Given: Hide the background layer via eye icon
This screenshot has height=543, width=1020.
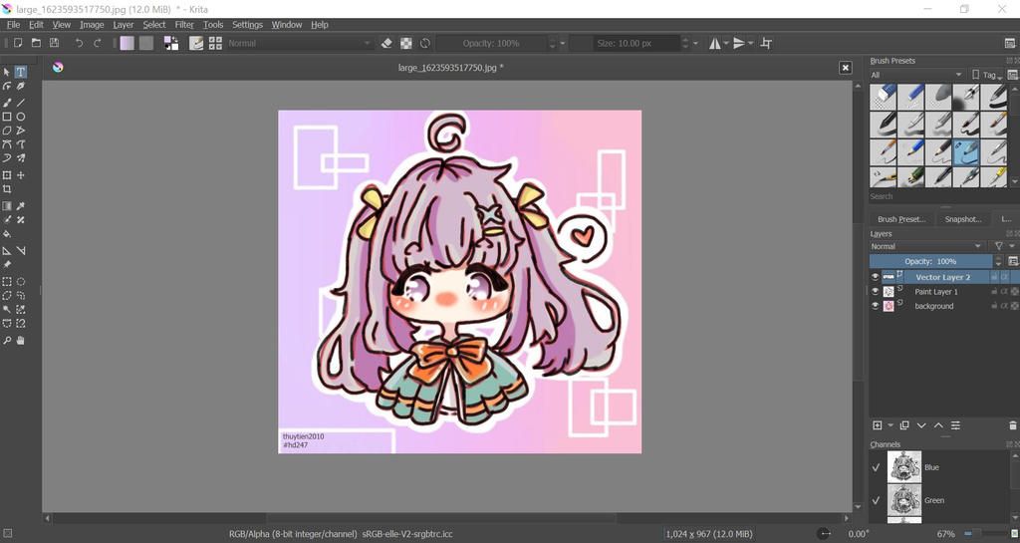Looking at the screenshot, I should tap(875, 306).
